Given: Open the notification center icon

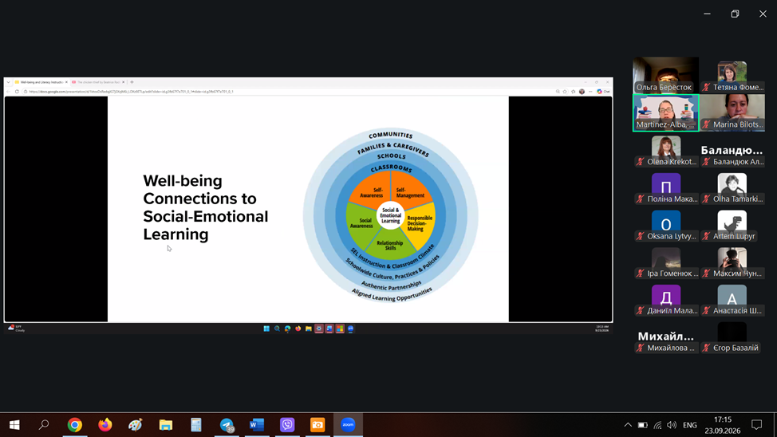Looking at the screenshot, I should point(756,424).
